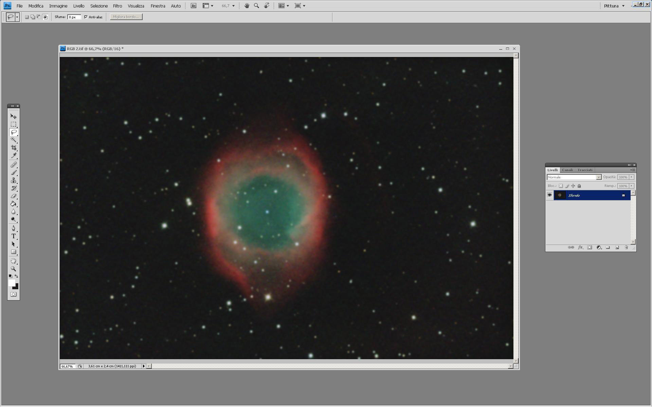The height and width of the screenshot is (407, 652).
Task: Choose Intersect with selection mode
Action: [45, 17]
